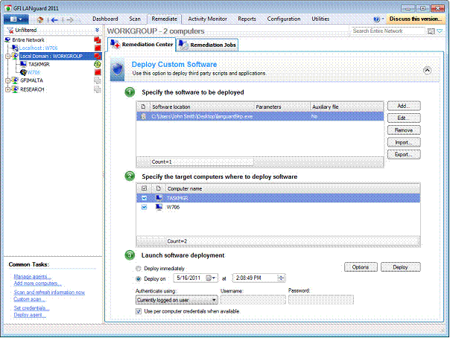Click the Auxiliary file column header
The height and width of the screenshot is (338, 450).
click(x=346, y=107)
